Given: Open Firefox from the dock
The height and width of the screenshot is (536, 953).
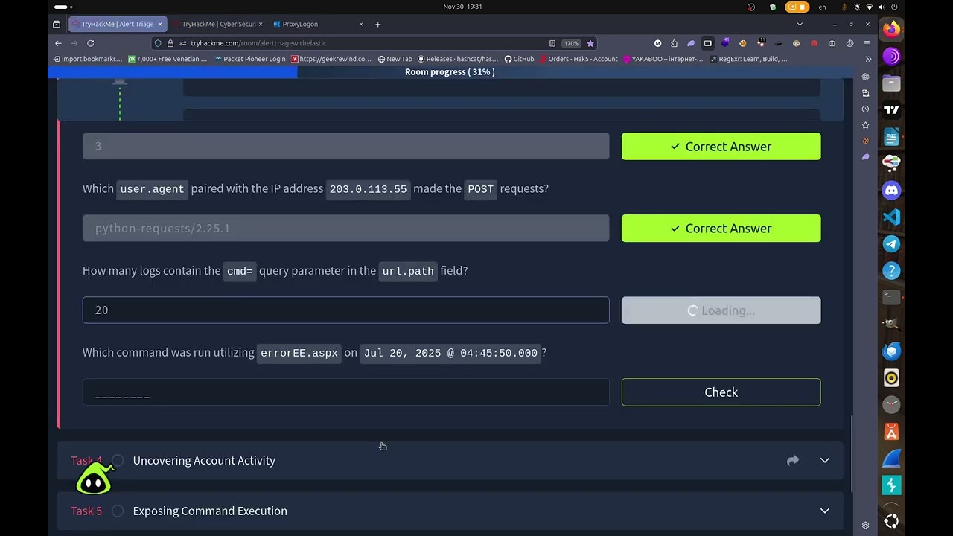Looking at the screenshot, I should pyautogui.click(x=891, y=29).
